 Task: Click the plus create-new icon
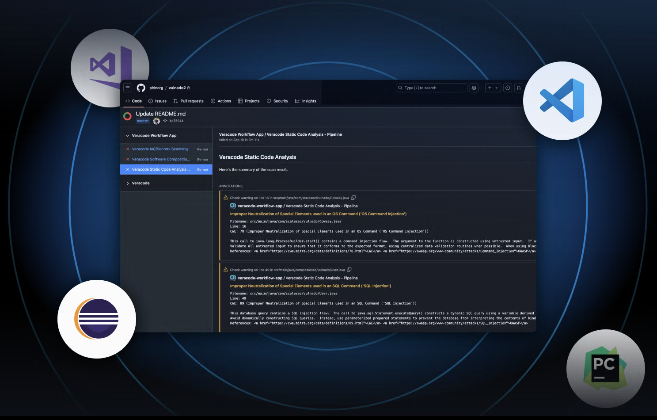pos(490,88)
